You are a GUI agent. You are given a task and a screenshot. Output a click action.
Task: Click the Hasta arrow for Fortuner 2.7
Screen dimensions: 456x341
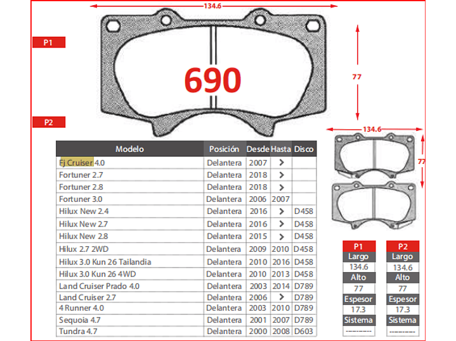pos(280,175)
